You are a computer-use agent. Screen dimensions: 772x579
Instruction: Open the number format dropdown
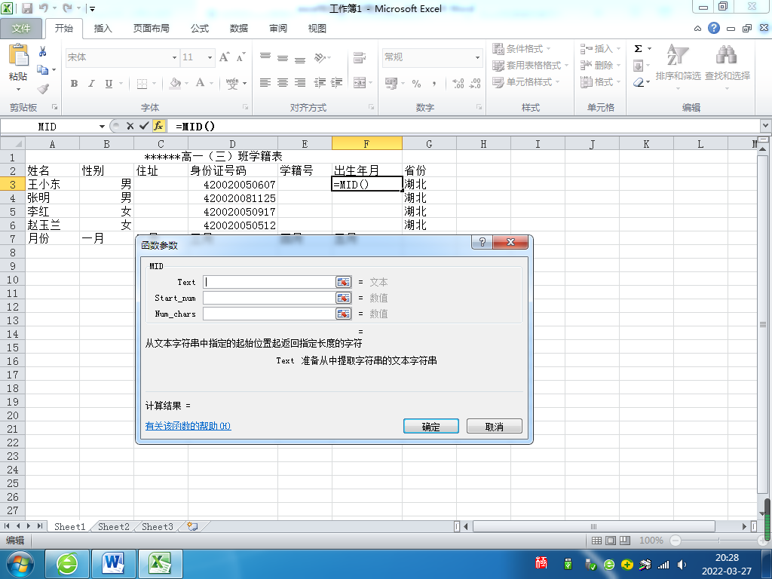pyautogui.click(x=477, y=57)
